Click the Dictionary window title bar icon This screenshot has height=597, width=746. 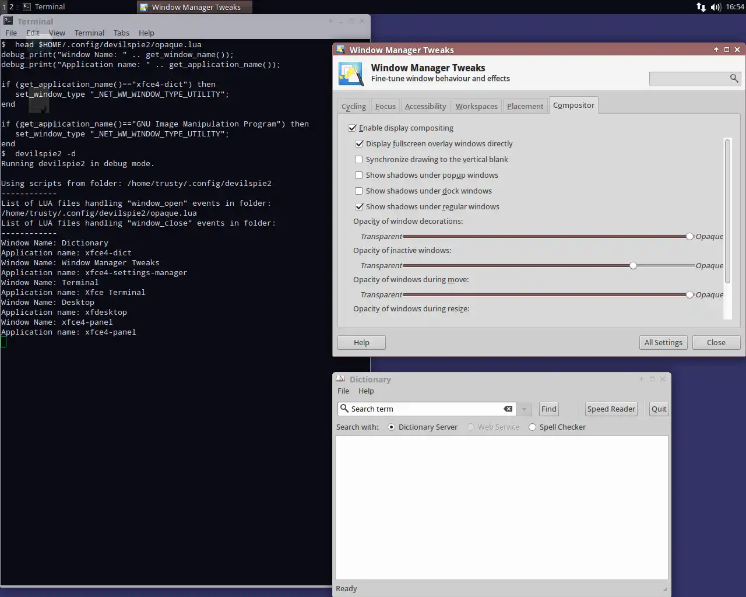[x=340, y=379]
